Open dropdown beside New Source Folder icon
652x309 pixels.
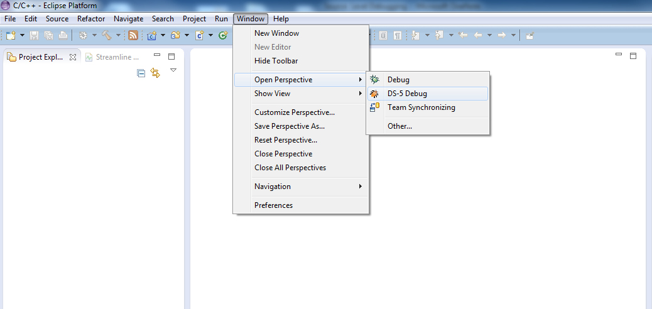click(x=187, y=35)
